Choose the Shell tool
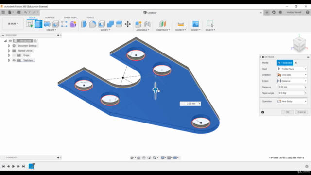This screenshot has width=311, height=175. pos(102,24)
